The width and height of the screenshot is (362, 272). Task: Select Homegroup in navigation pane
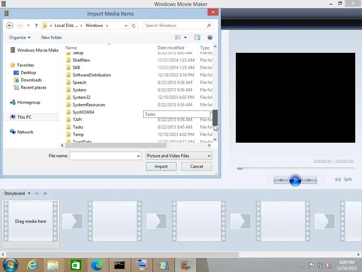(x=25, y=102)
